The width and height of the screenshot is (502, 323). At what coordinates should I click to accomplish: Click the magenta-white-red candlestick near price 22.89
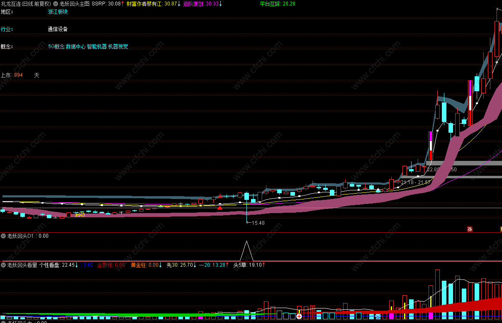(x=431, y=146)
